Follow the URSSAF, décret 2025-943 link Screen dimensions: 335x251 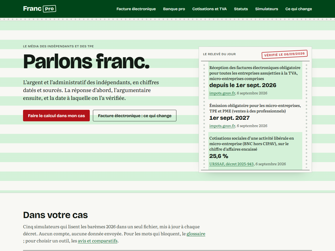231,164
